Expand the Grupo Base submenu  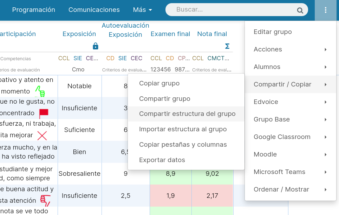click(x=291, y=119)
